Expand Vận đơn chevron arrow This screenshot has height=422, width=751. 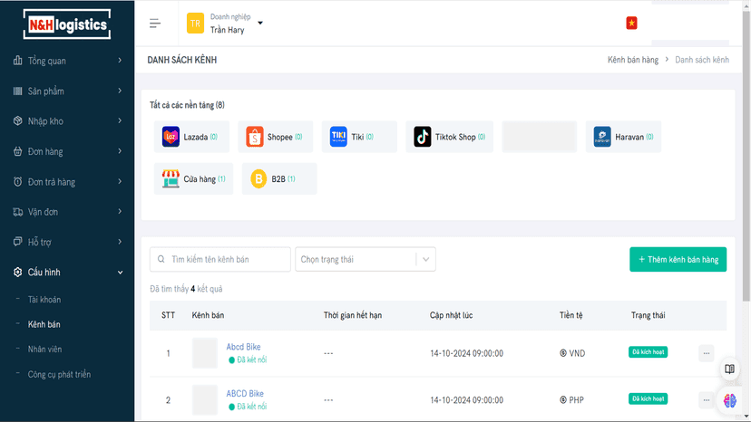pos(120,212)
